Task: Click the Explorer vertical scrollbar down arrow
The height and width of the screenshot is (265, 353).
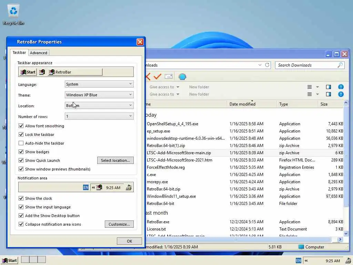Action: pos(346,234)
